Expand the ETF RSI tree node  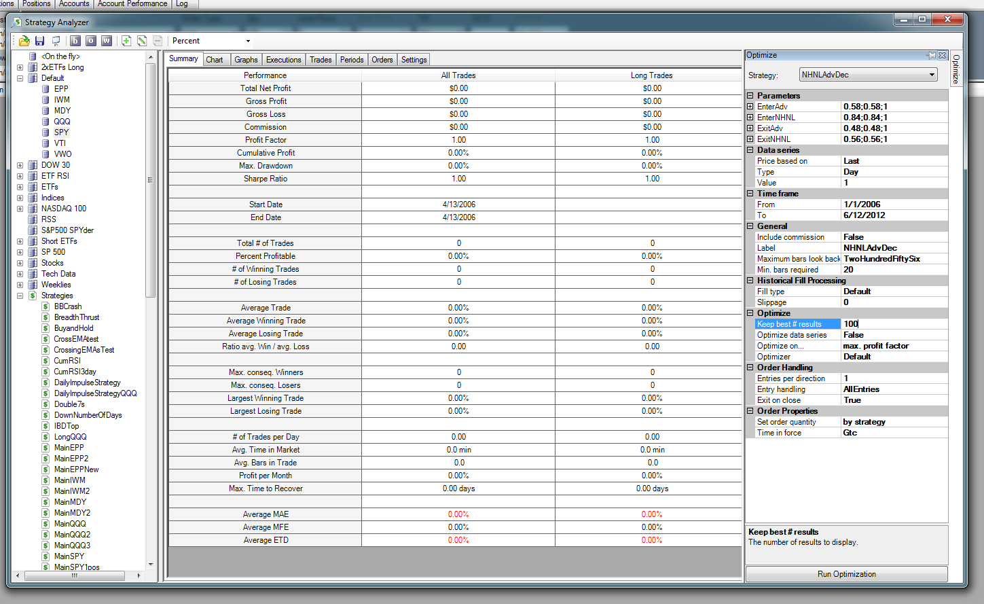coord(20,176)
